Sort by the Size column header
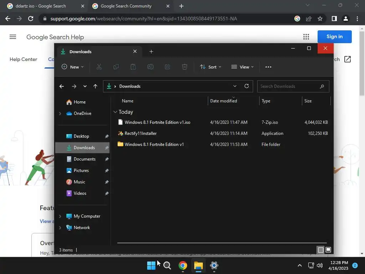The height and width of the screenshot is (274, 365). pyautogui.click(x=308, y=101)
